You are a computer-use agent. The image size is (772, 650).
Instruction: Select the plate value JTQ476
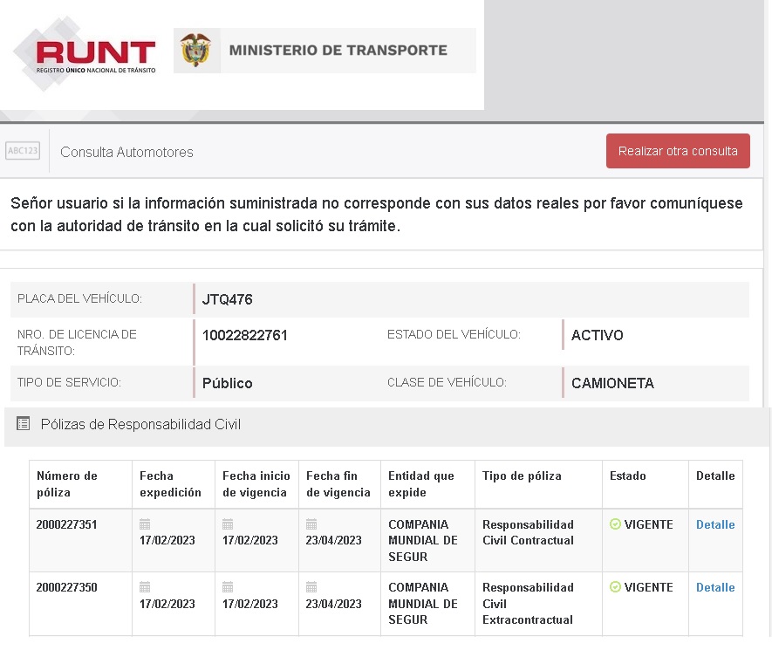(227, 300)
